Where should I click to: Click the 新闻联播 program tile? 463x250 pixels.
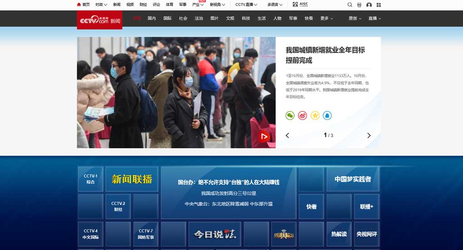(132, 179)
